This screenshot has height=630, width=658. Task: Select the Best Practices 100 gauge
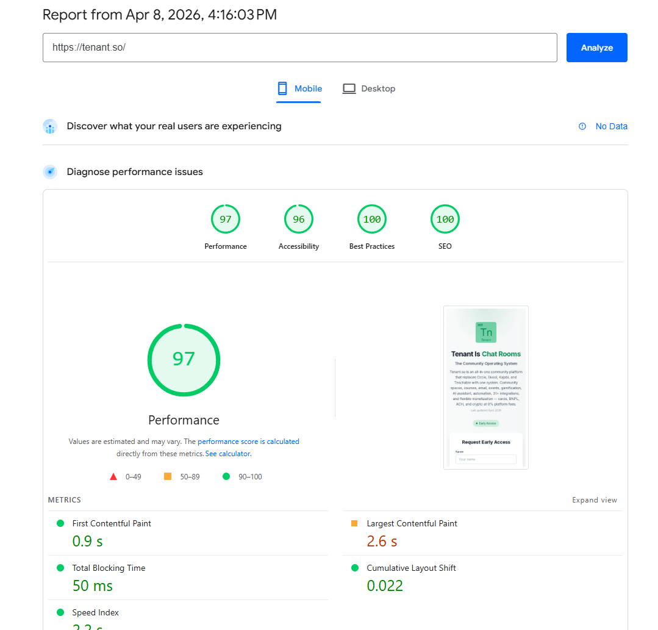372,220
